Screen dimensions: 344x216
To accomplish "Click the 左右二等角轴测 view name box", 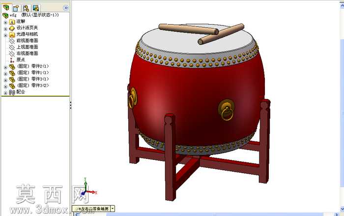I will [91, 209].
